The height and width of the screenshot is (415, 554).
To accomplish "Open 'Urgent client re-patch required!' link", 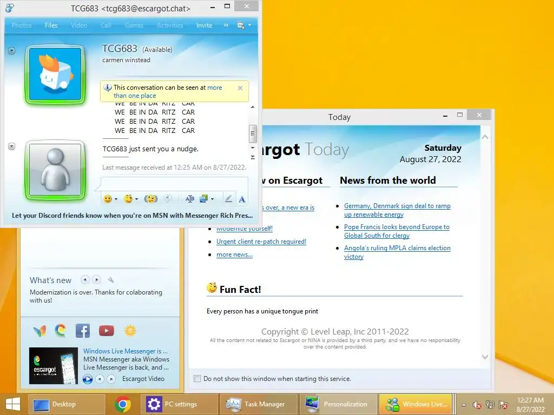I will coord(261,242).
